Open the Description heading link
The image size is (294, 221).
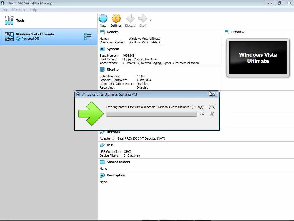[x=116, y=175]
